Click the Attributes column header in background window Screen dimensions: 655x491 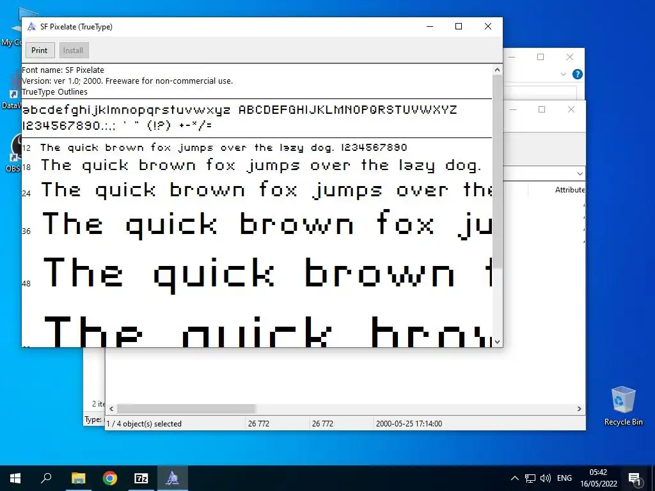tap(570, 189)
